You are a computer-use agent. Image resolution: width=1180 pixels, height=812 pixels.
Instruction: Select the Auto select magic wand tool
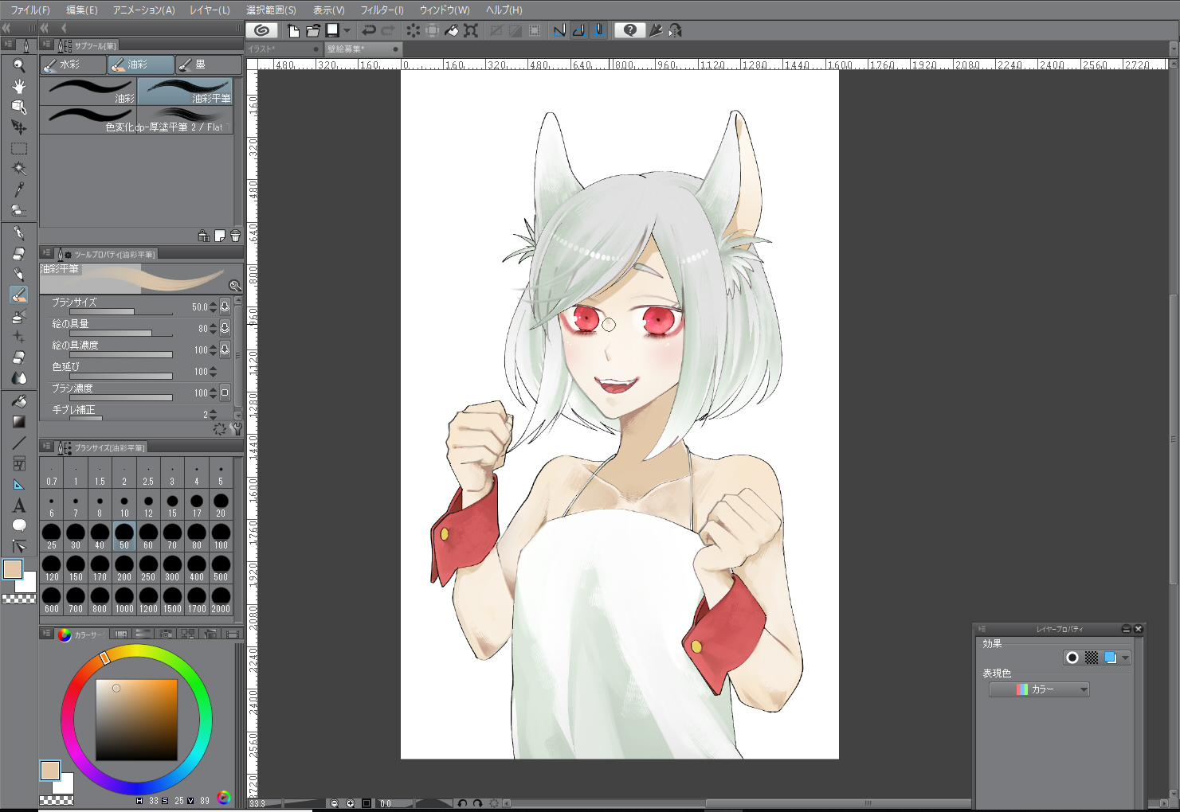click(19, 169)
